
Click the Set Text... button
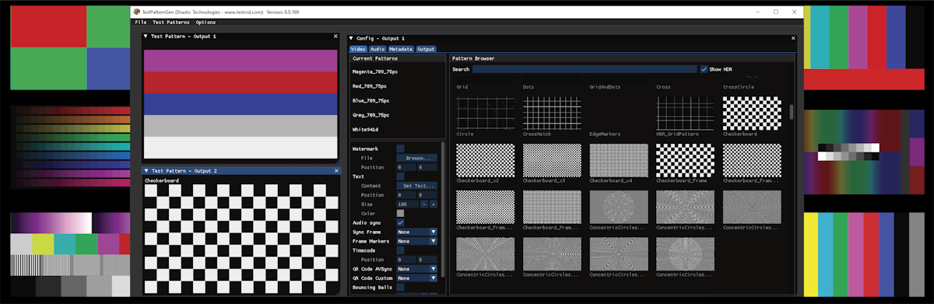click(x=417, y=186)
